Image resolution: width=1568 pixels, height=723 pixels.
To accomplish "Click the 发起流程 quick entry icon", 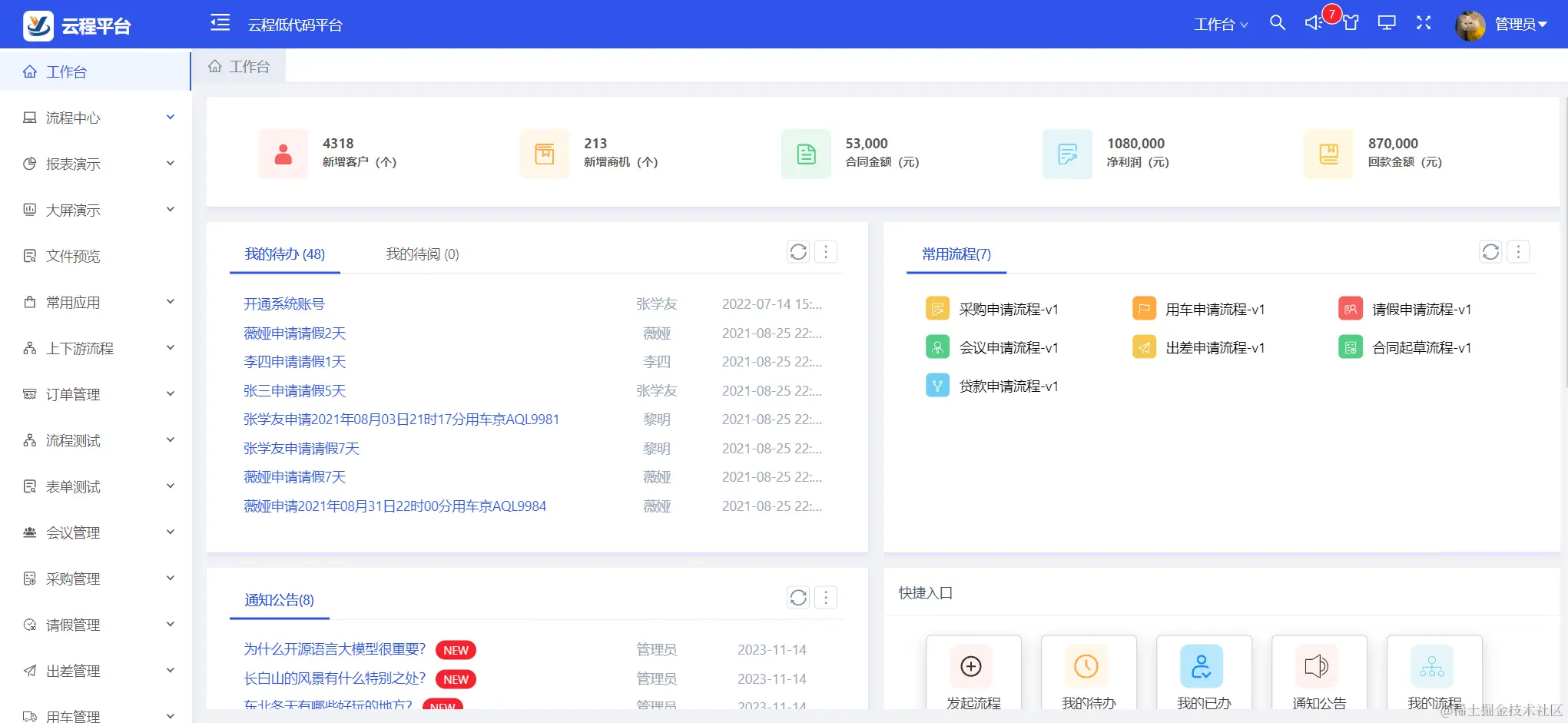I will pyautogui.click(x=973, y=667).
